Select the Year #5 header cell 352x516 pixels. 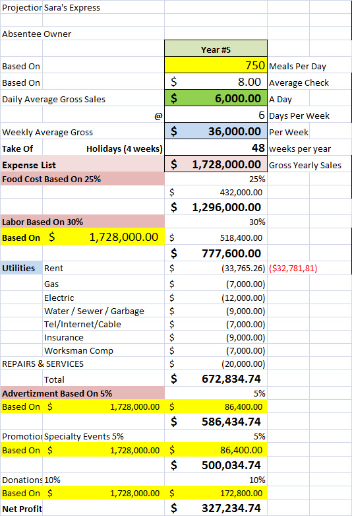pyautogui.click(x=216, y=48)
